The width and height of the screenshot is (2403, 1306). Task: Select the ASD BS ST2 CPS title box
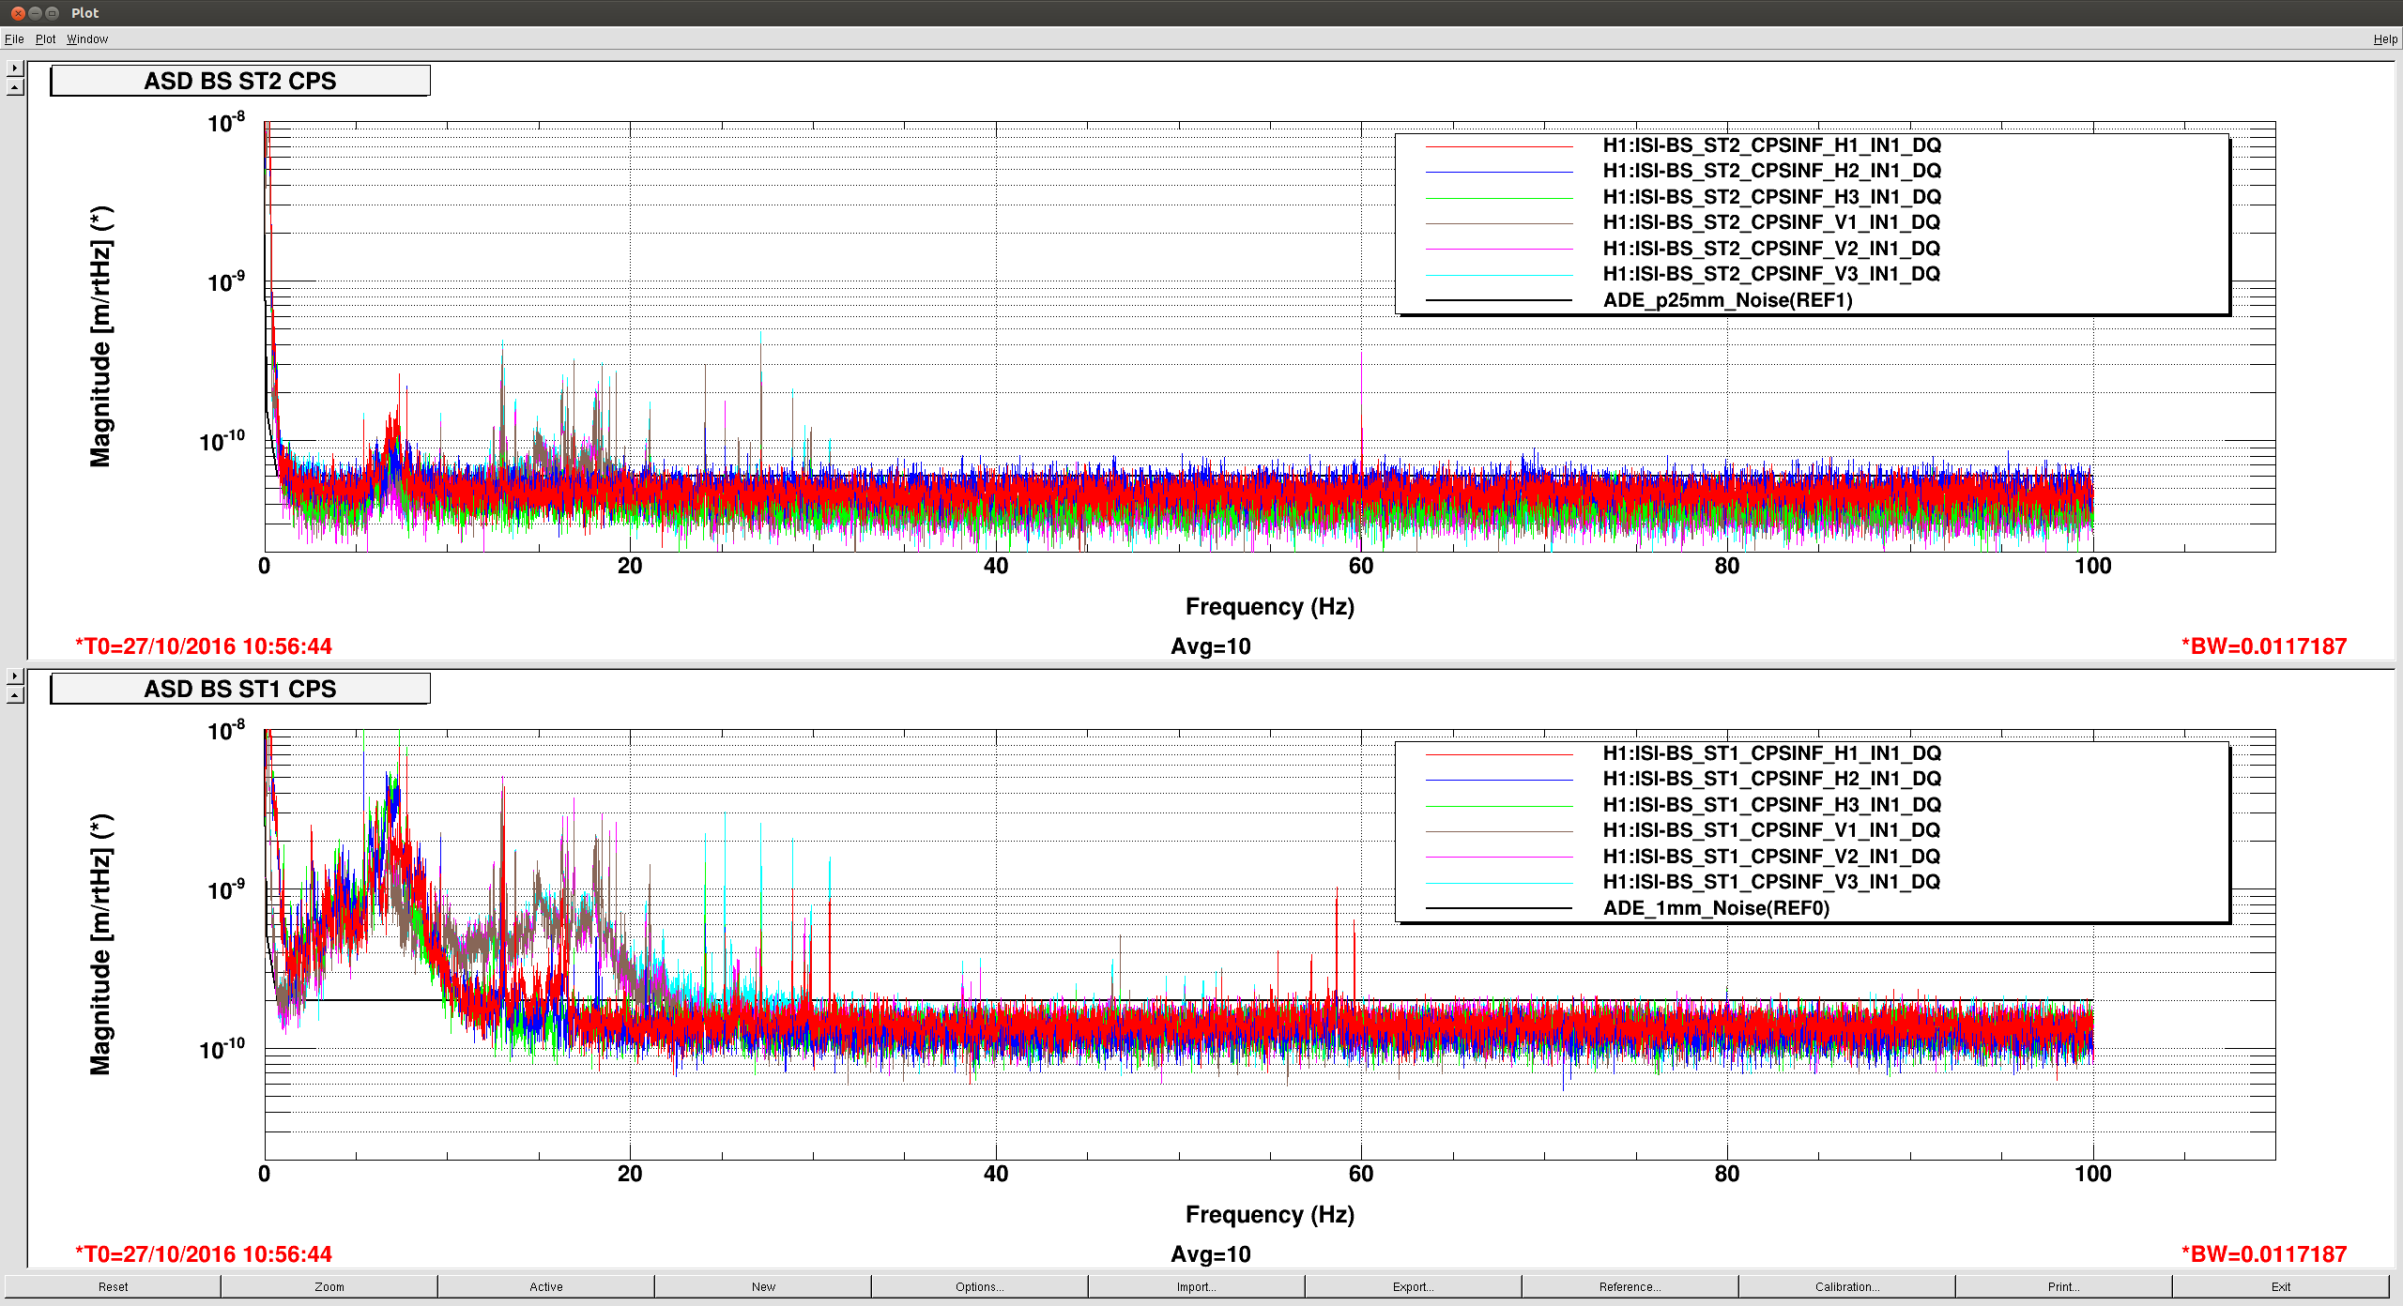click(240, 81)
